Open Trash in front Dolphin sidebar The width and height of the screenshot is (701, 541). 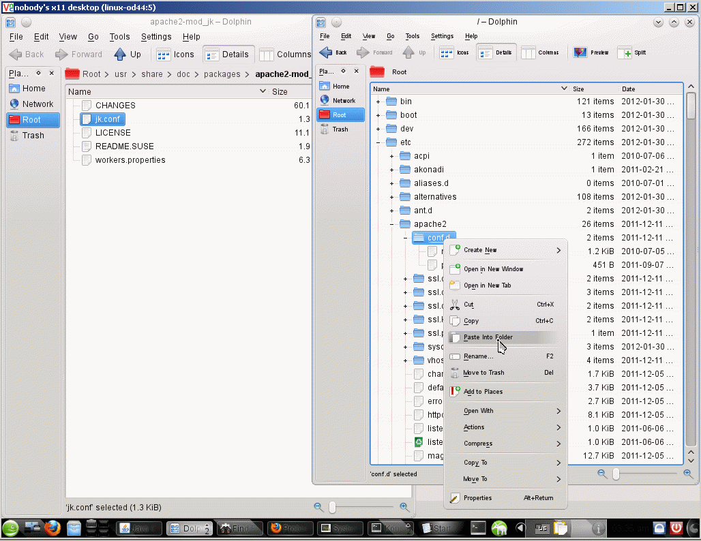point(340,129)
